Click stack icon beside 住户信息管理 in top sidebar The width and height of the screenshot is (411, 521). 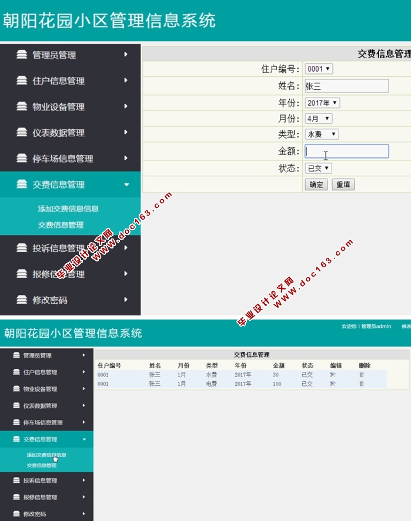point(22,80)
